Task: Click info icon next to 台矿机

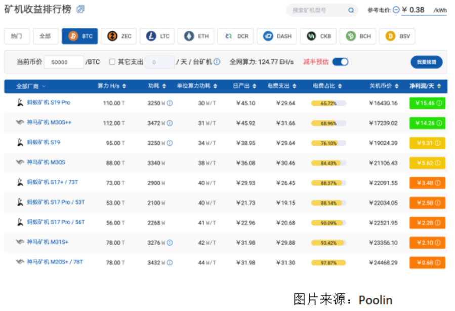Action: [217, 62]
